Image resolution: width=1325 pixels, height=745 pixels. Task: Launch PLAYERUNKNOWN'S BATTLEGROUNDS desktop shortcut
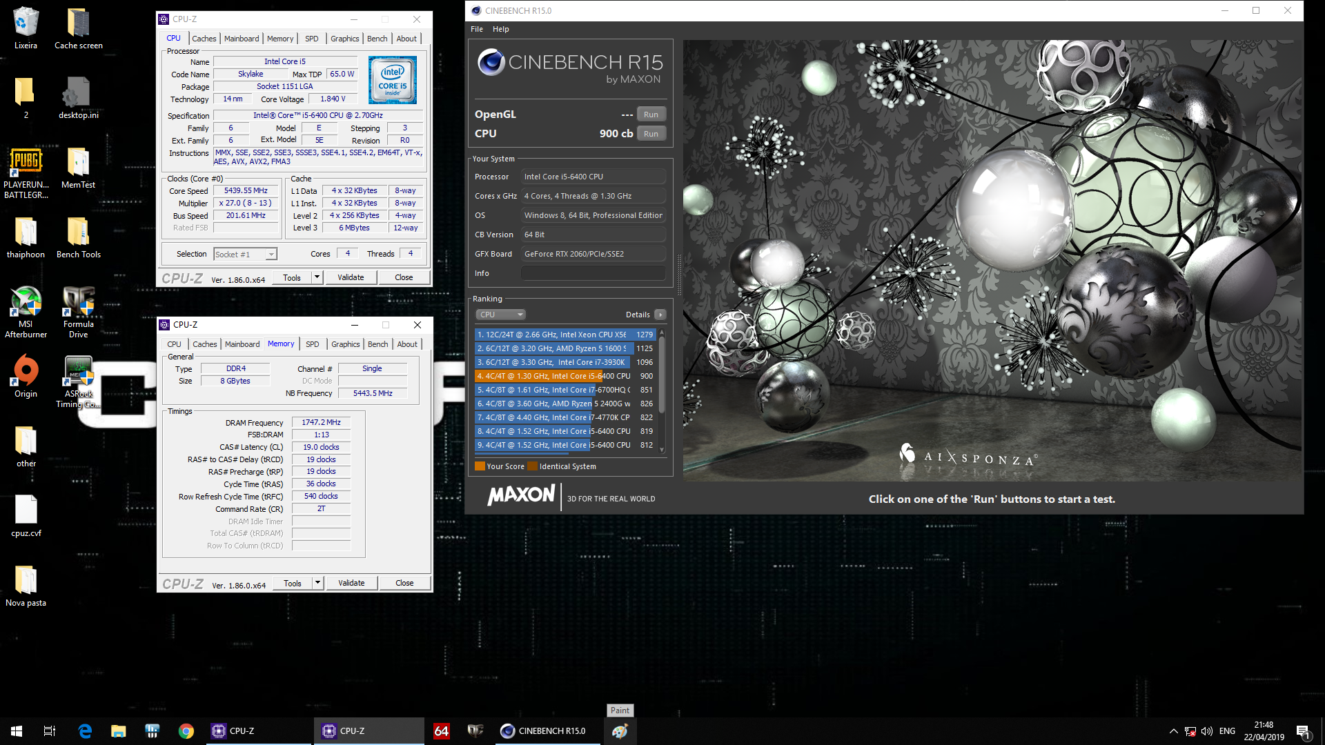pyautogui.click(x=26, y=172)
